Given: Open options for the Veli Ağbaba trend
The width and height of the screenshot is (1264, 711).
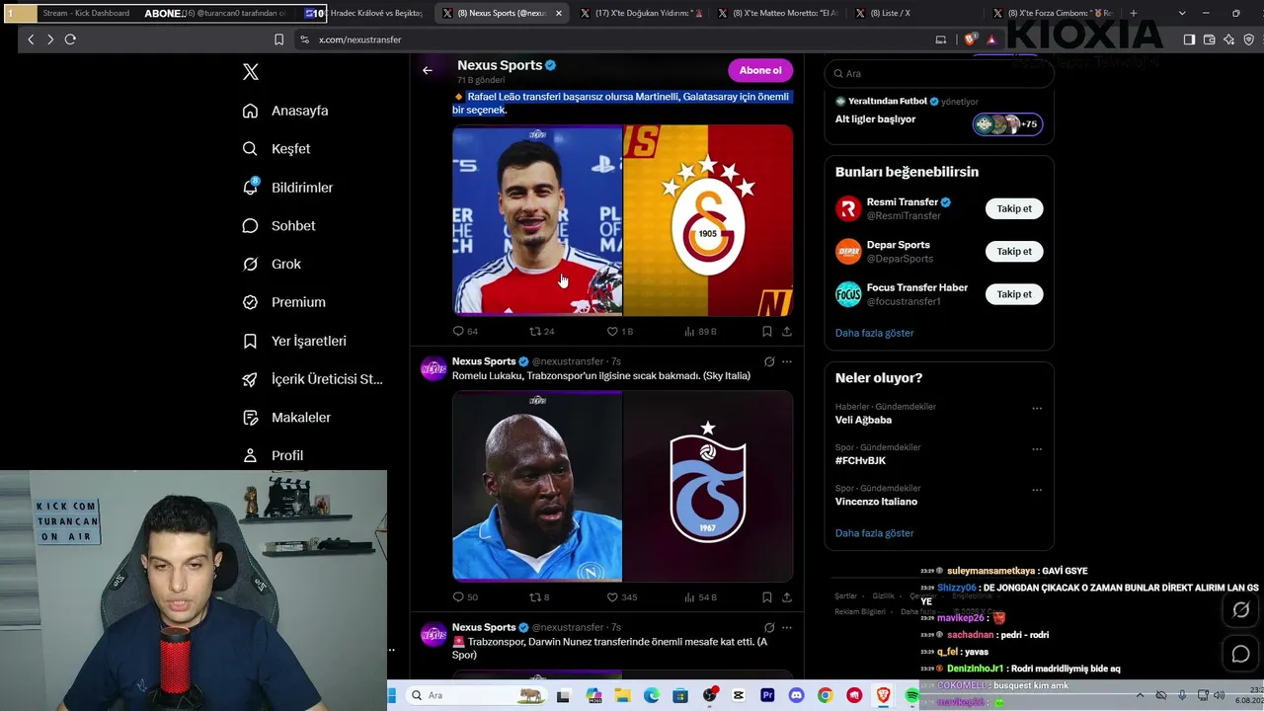Looking at the screenshot, I should [x=1037, y=408].
